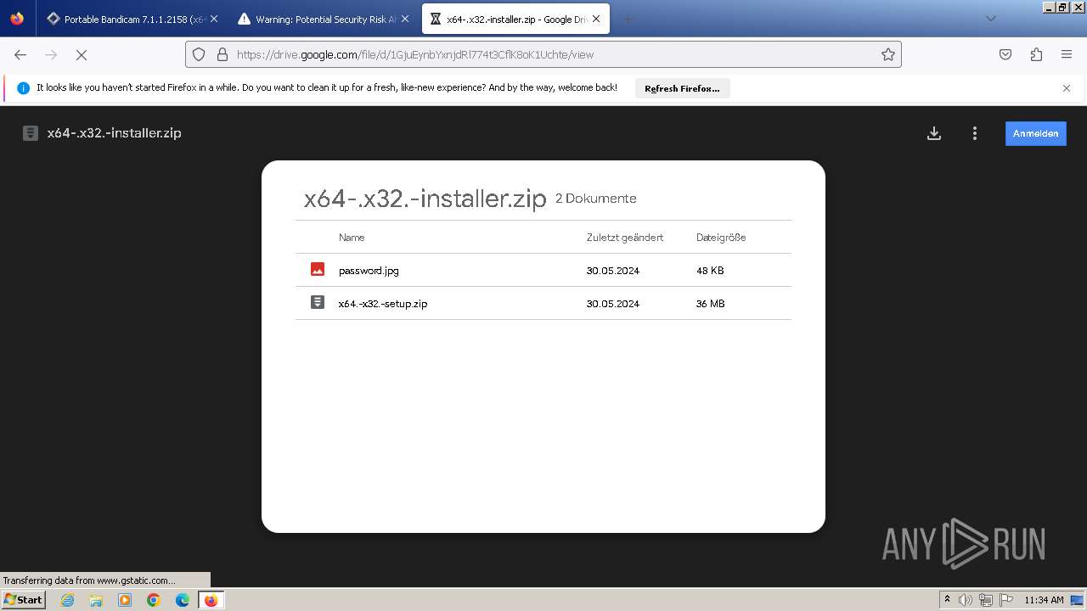Click the show desktop tray button

1077,600
